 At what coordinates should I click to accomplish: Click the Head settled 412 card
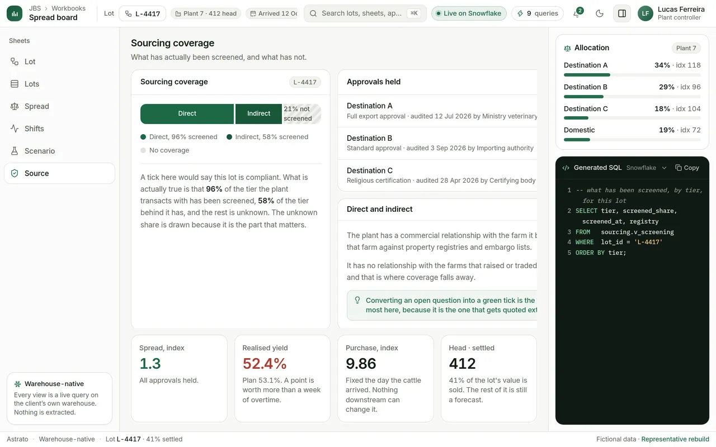point(489,378)
